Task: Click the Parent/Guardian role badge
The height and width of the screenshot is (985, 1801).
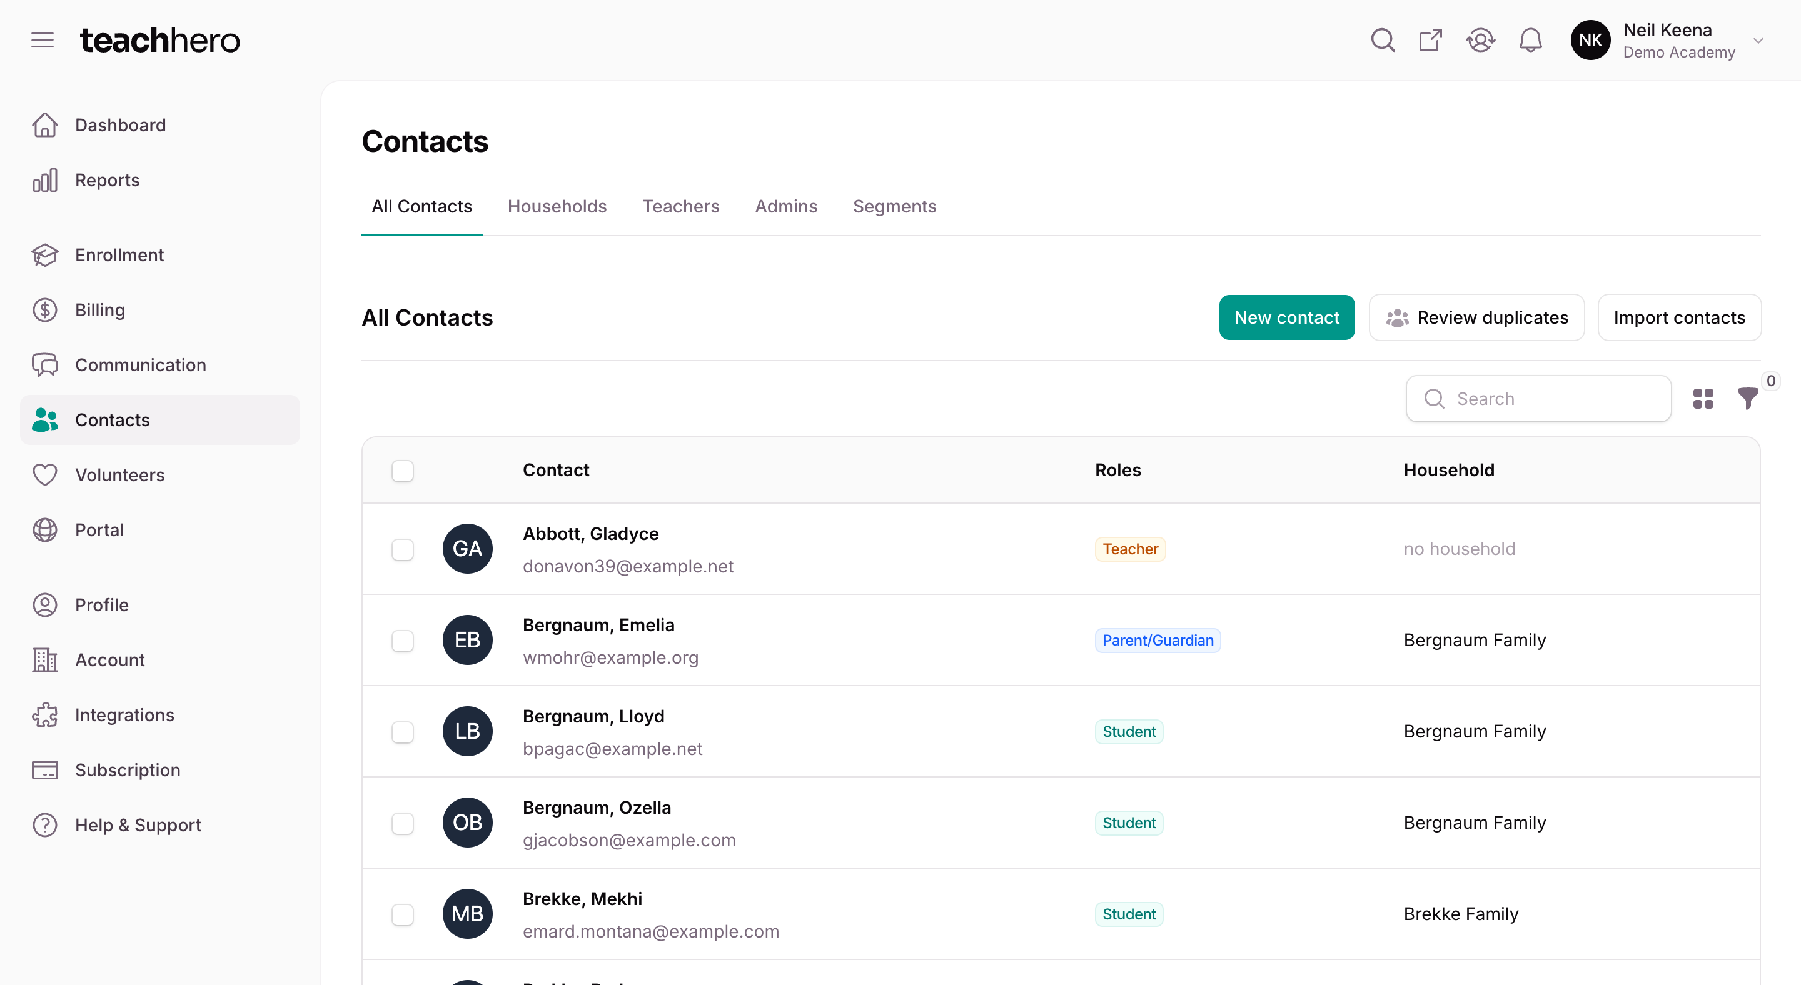Action: coord(1158,641)
